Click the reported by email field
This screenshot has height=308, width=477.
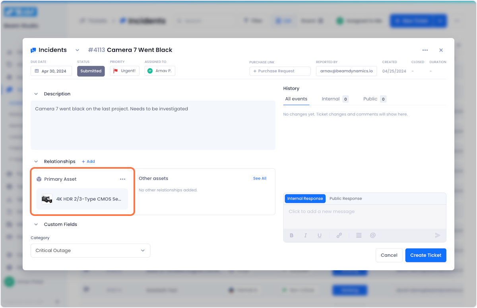pyautogui.click(x=347, y=71)
